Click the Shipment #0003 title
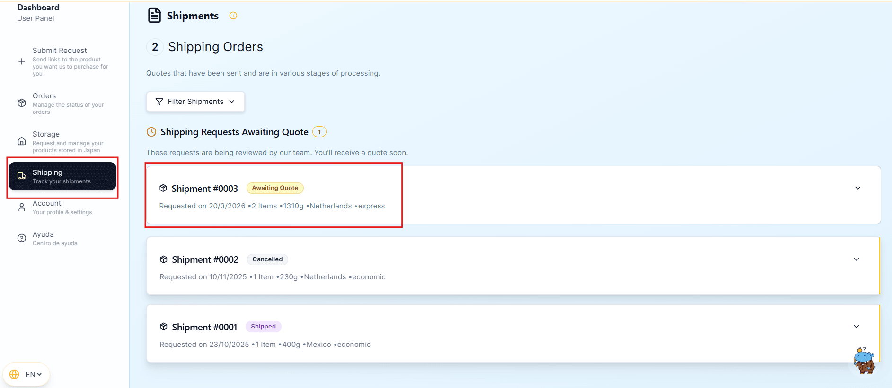 204,189
